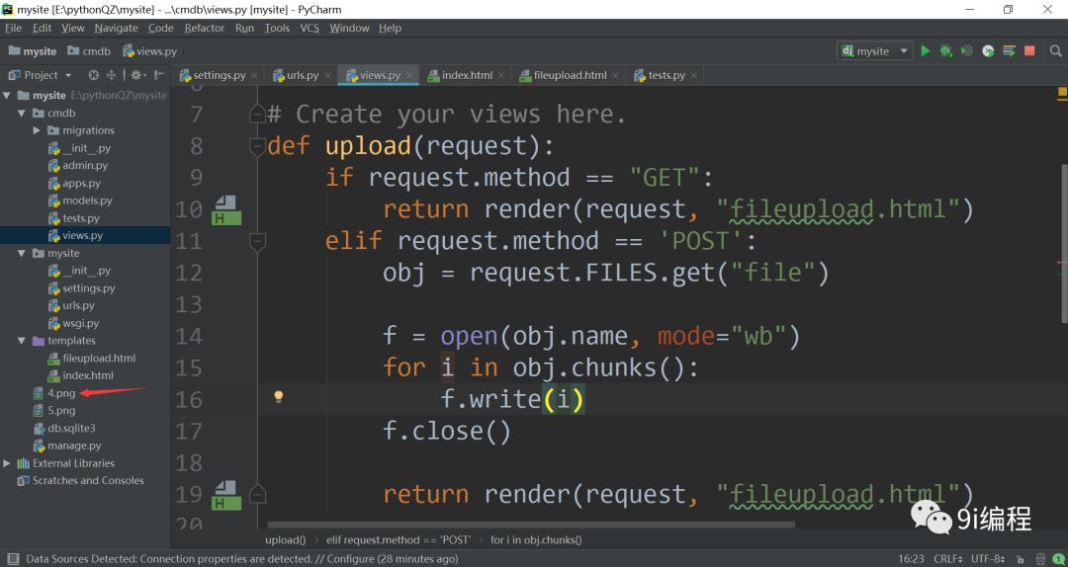
Task: Close the views.py tab
Action: (x=409, y=75)
